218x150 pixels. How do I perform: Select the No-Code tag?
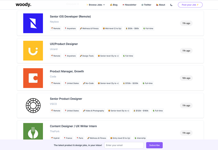[88, 83]
